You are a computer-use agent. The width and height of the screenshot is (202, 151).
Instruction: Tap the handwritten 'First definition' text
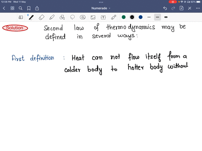pos(33,58)
